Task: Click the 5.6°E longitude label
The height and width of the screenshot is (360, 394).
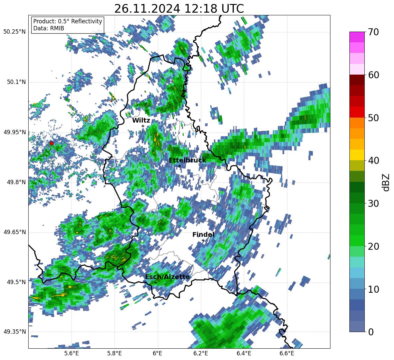Action: (72, 353)
